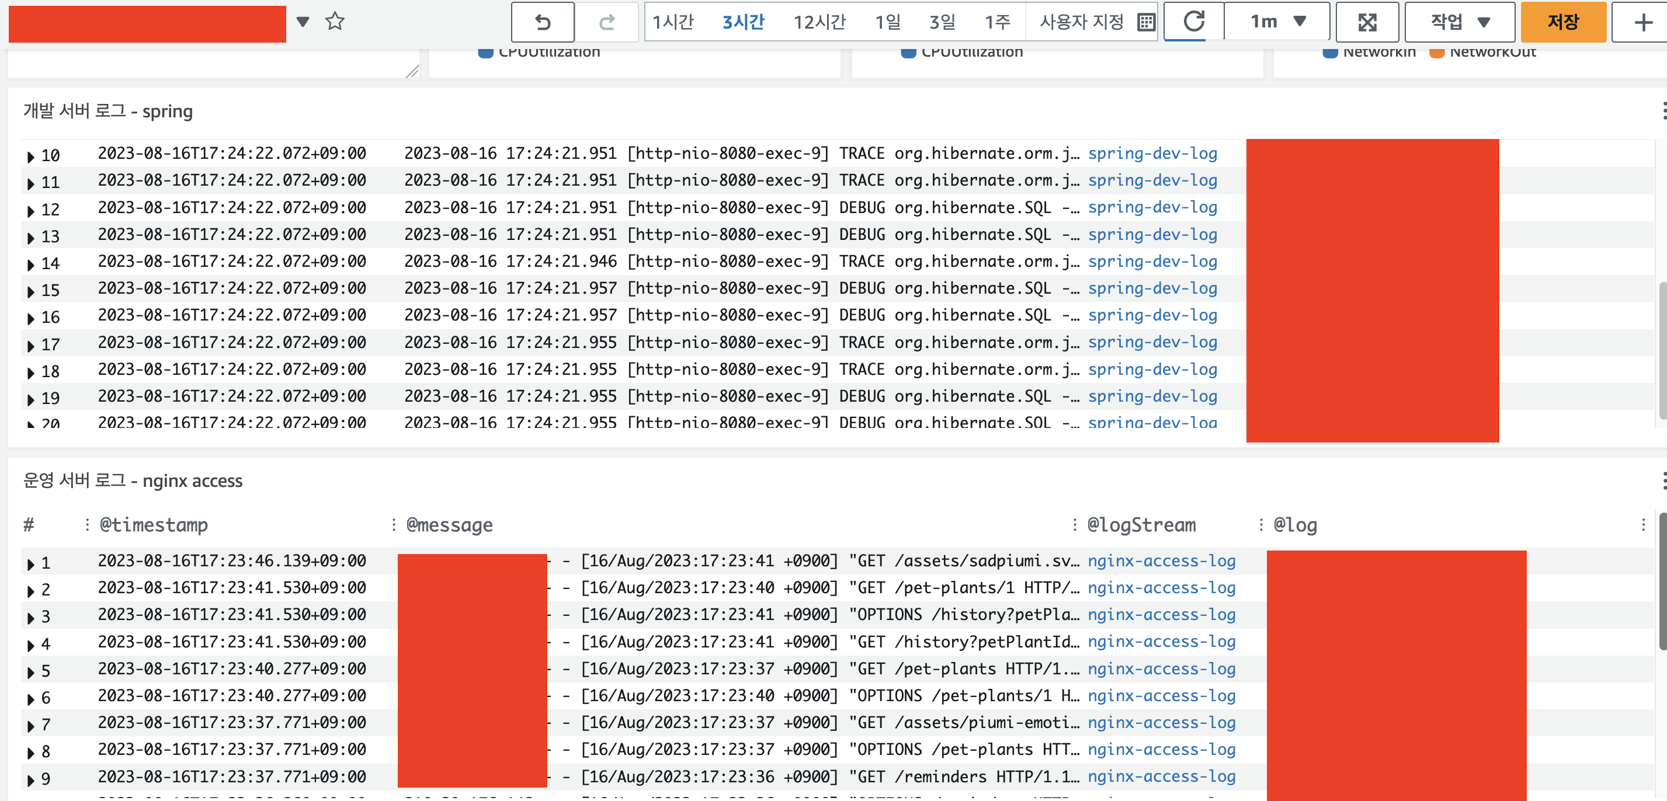
Task: Click the @timestamp column header
Action: coord(154,525)
